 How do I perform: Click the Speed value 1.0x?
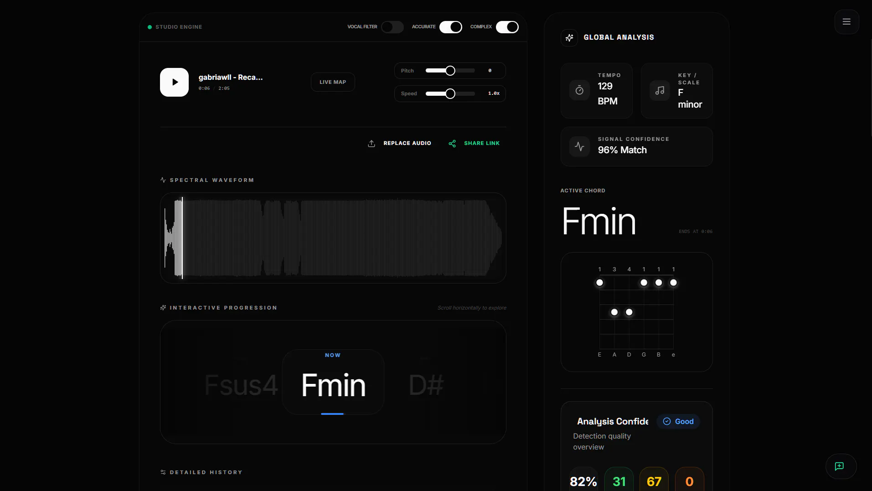[x=494, y=93]
